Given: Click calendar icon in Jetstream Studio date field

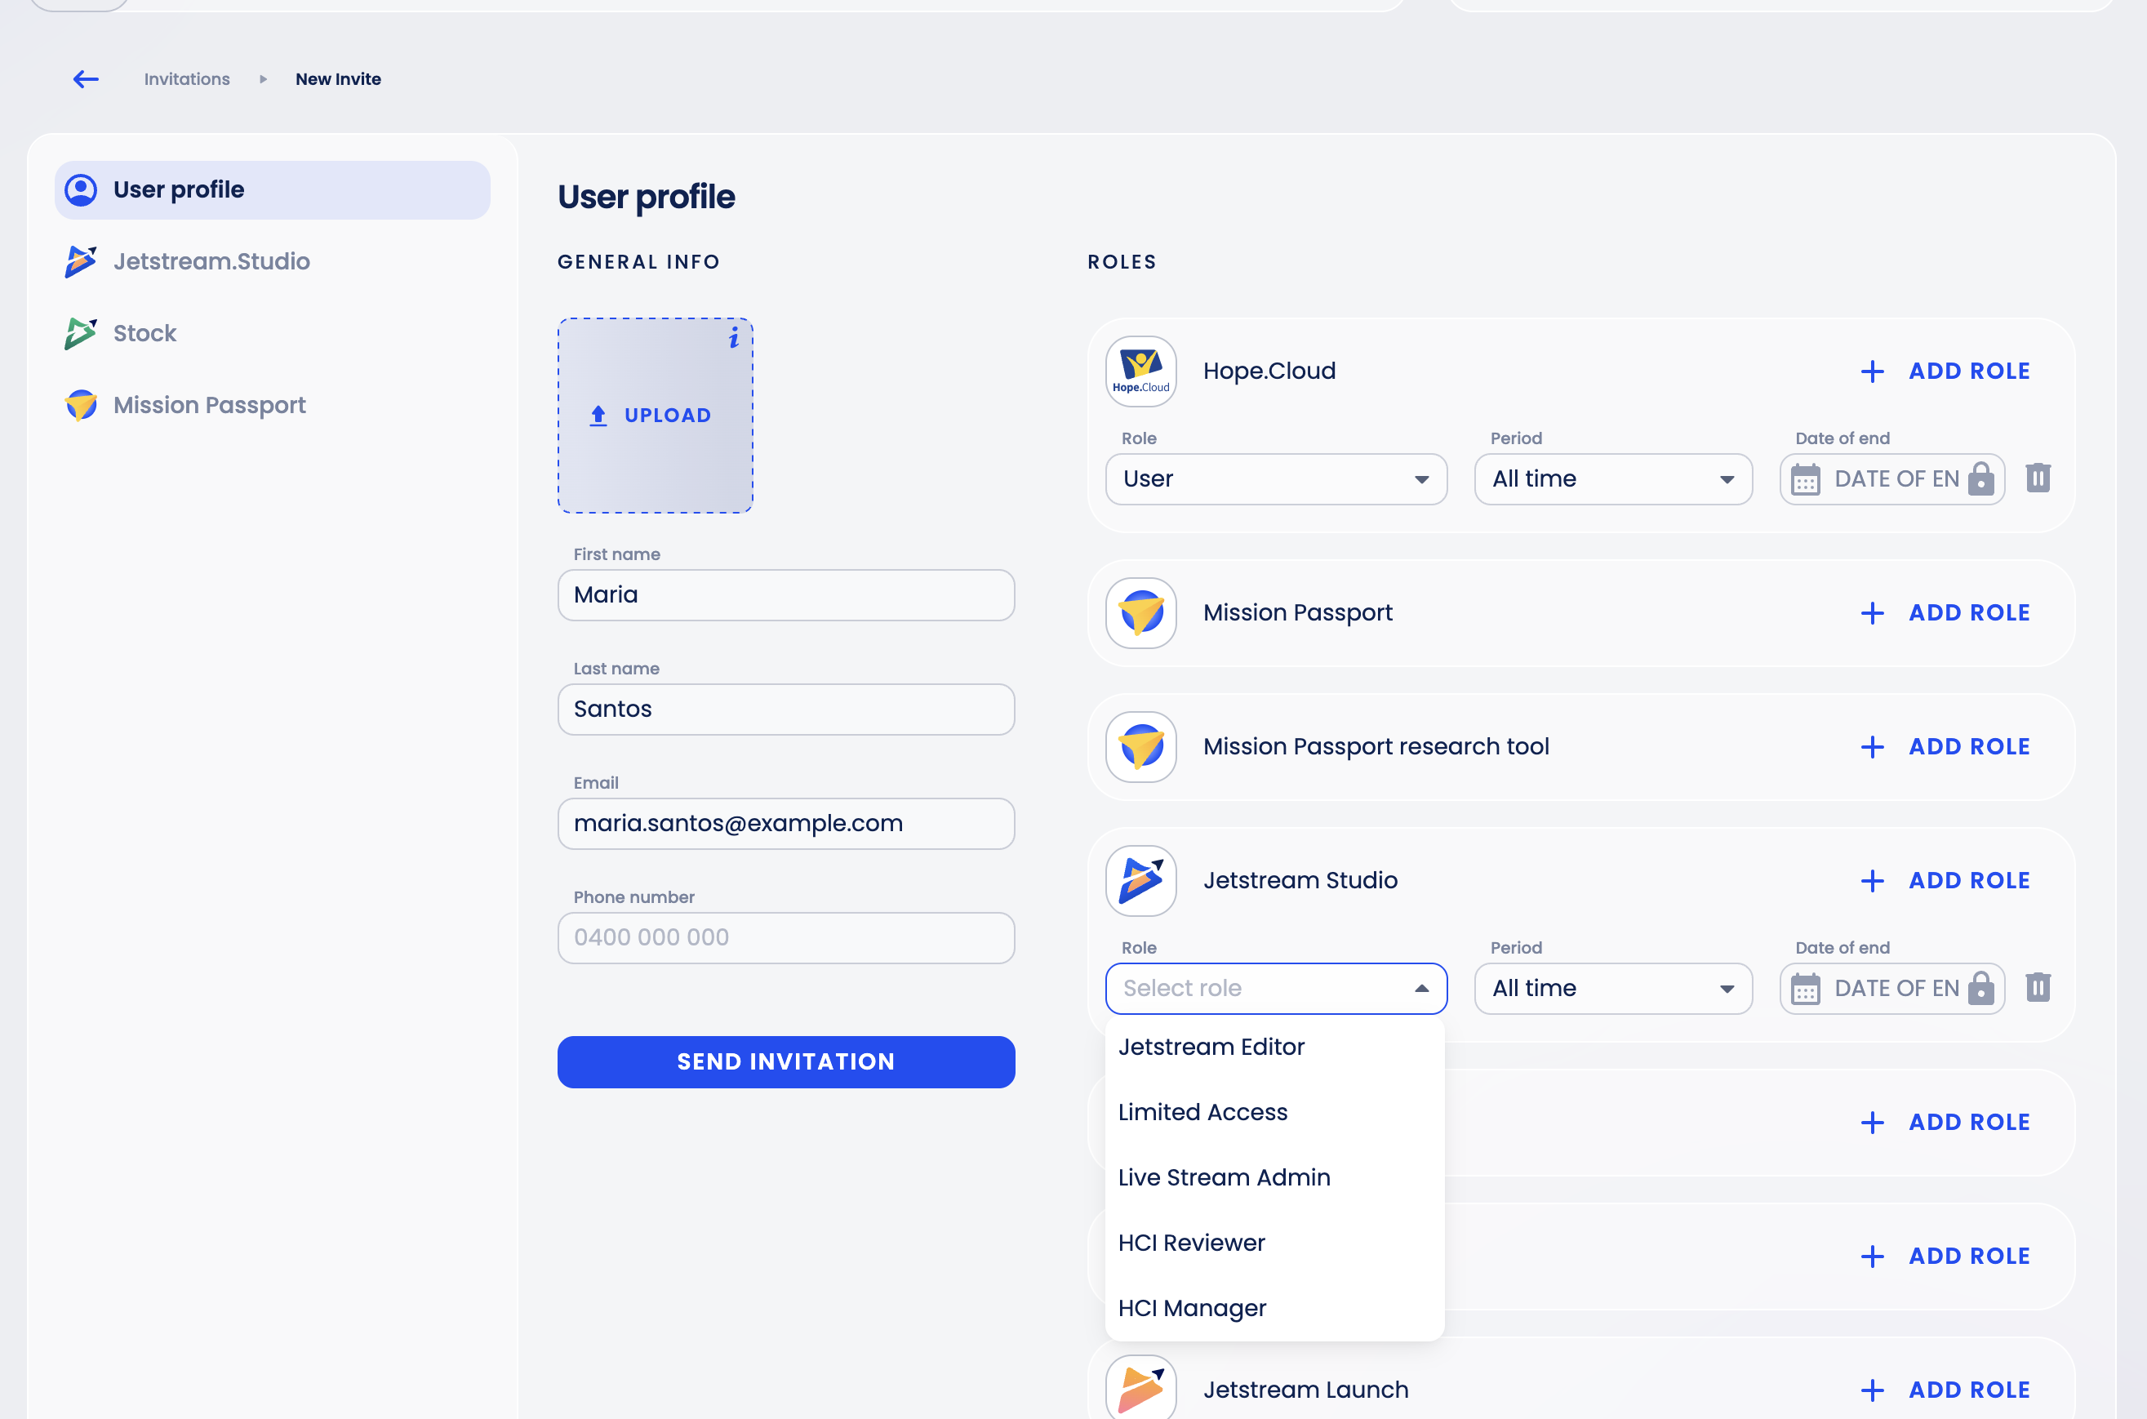Looking at the screenshot, I should coord(1805,988).
